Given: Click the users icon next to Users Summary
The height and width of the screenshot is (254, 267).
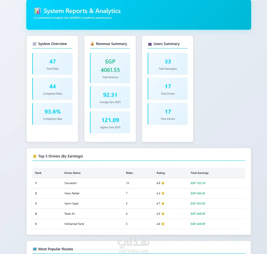Looking at the screenshot, I should click(150, 44).
